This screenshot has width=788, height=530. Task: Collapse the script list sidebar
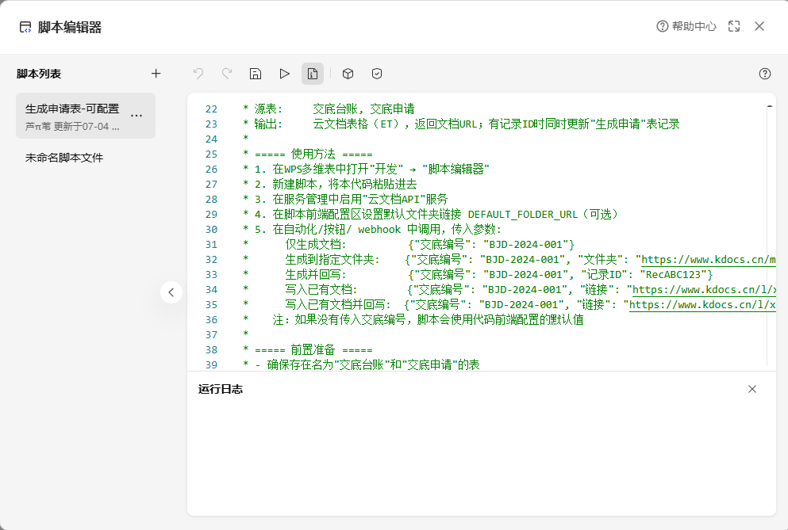(x=171, y=292)
